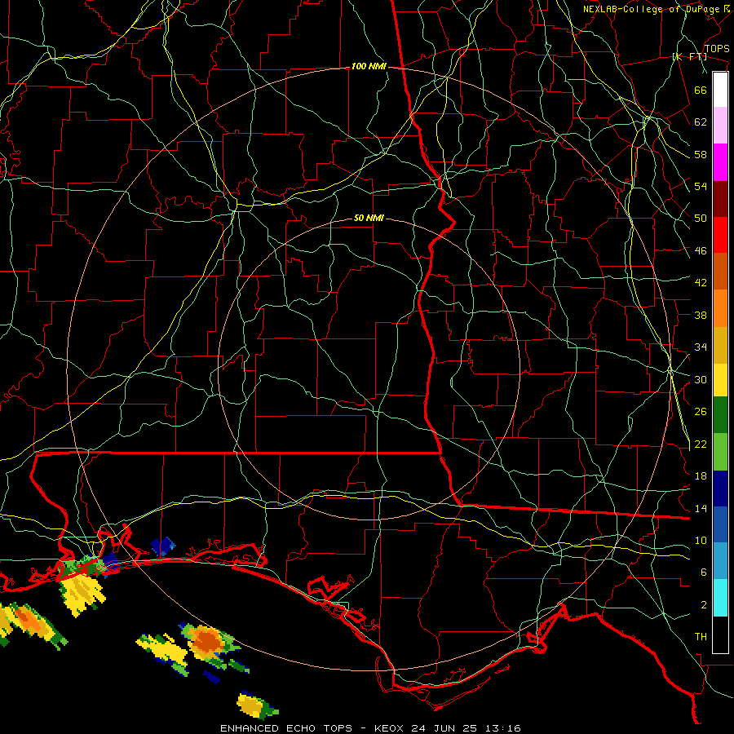Click the 46 value on the legend scale
Image resolution: width=734 pixels, height=734 pixels.
click(701, 250)
